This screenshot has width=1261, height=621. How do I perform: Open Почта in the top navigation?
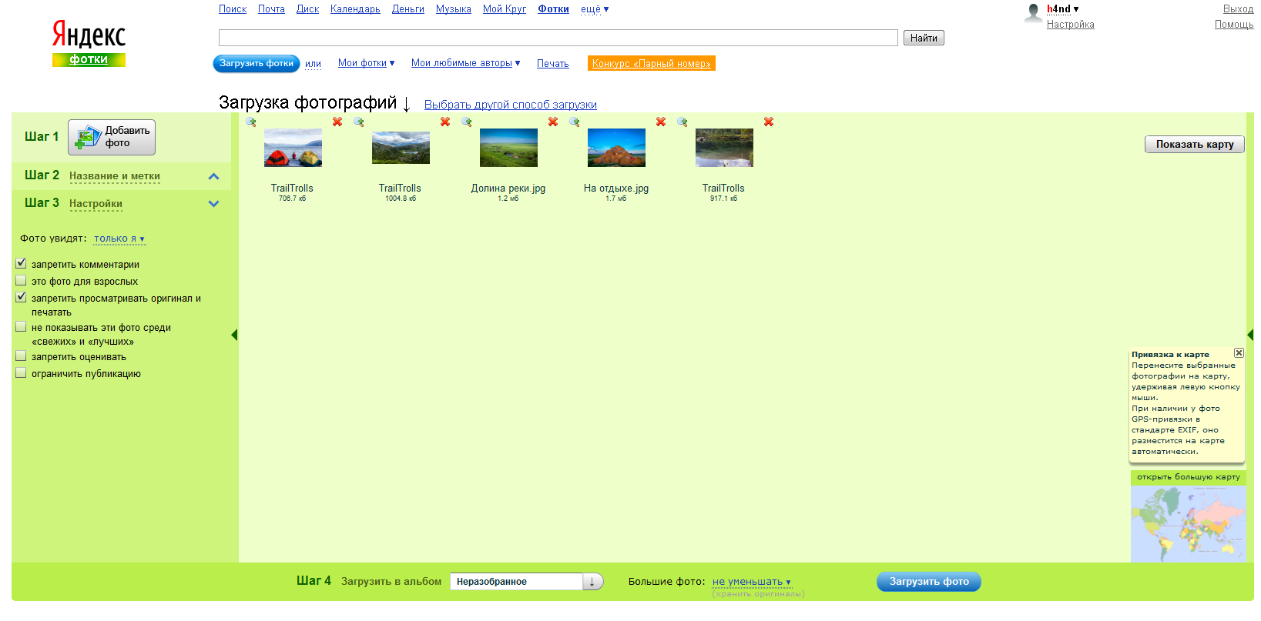271,9
